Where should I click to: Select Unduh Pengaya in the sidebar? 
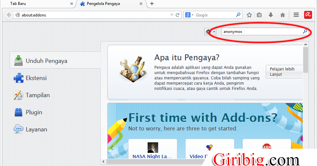coord(55,61)
